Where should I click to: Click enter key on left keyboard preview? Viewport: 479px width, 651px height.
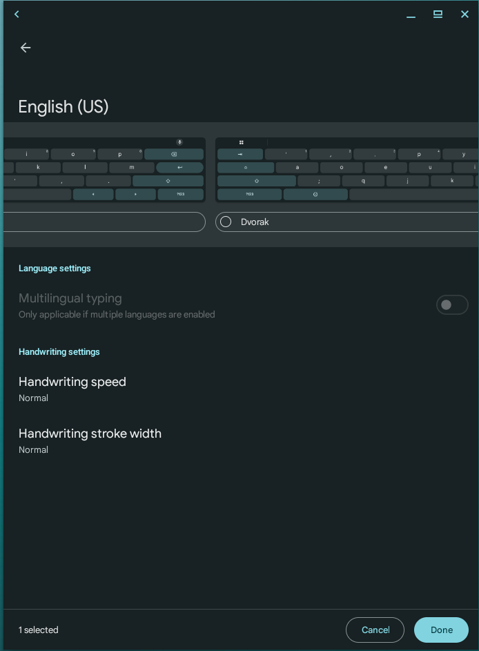click(x=179, y=167)
